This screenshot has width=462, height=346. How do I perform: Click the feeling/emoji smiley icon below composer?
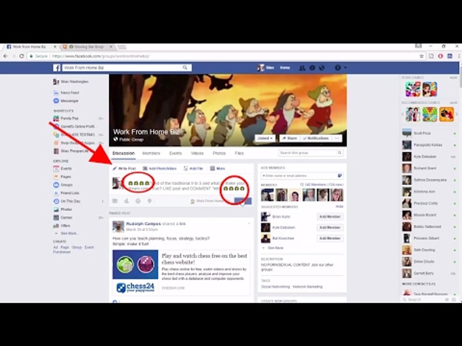tap(138, 201)
